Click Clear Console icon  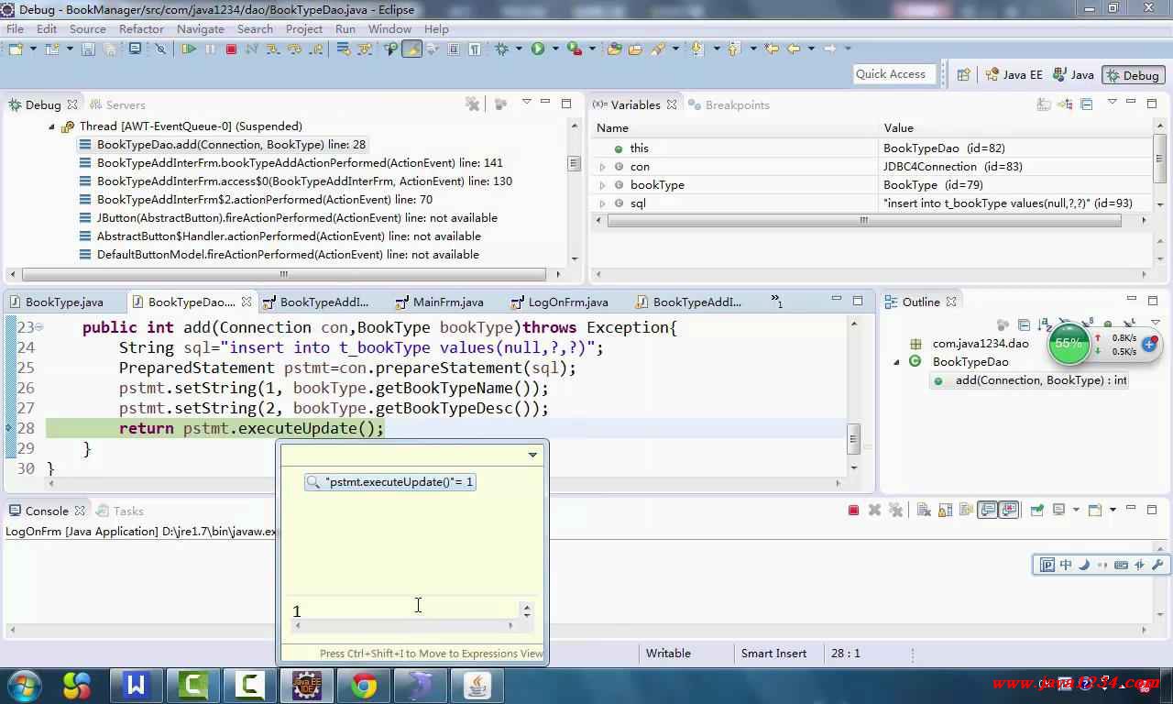(923, 510)
